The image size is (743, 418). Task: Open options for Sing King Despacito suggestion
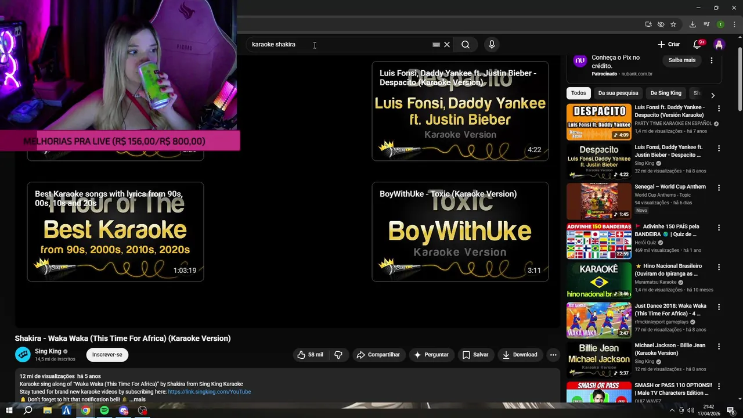tap(719, 149)
